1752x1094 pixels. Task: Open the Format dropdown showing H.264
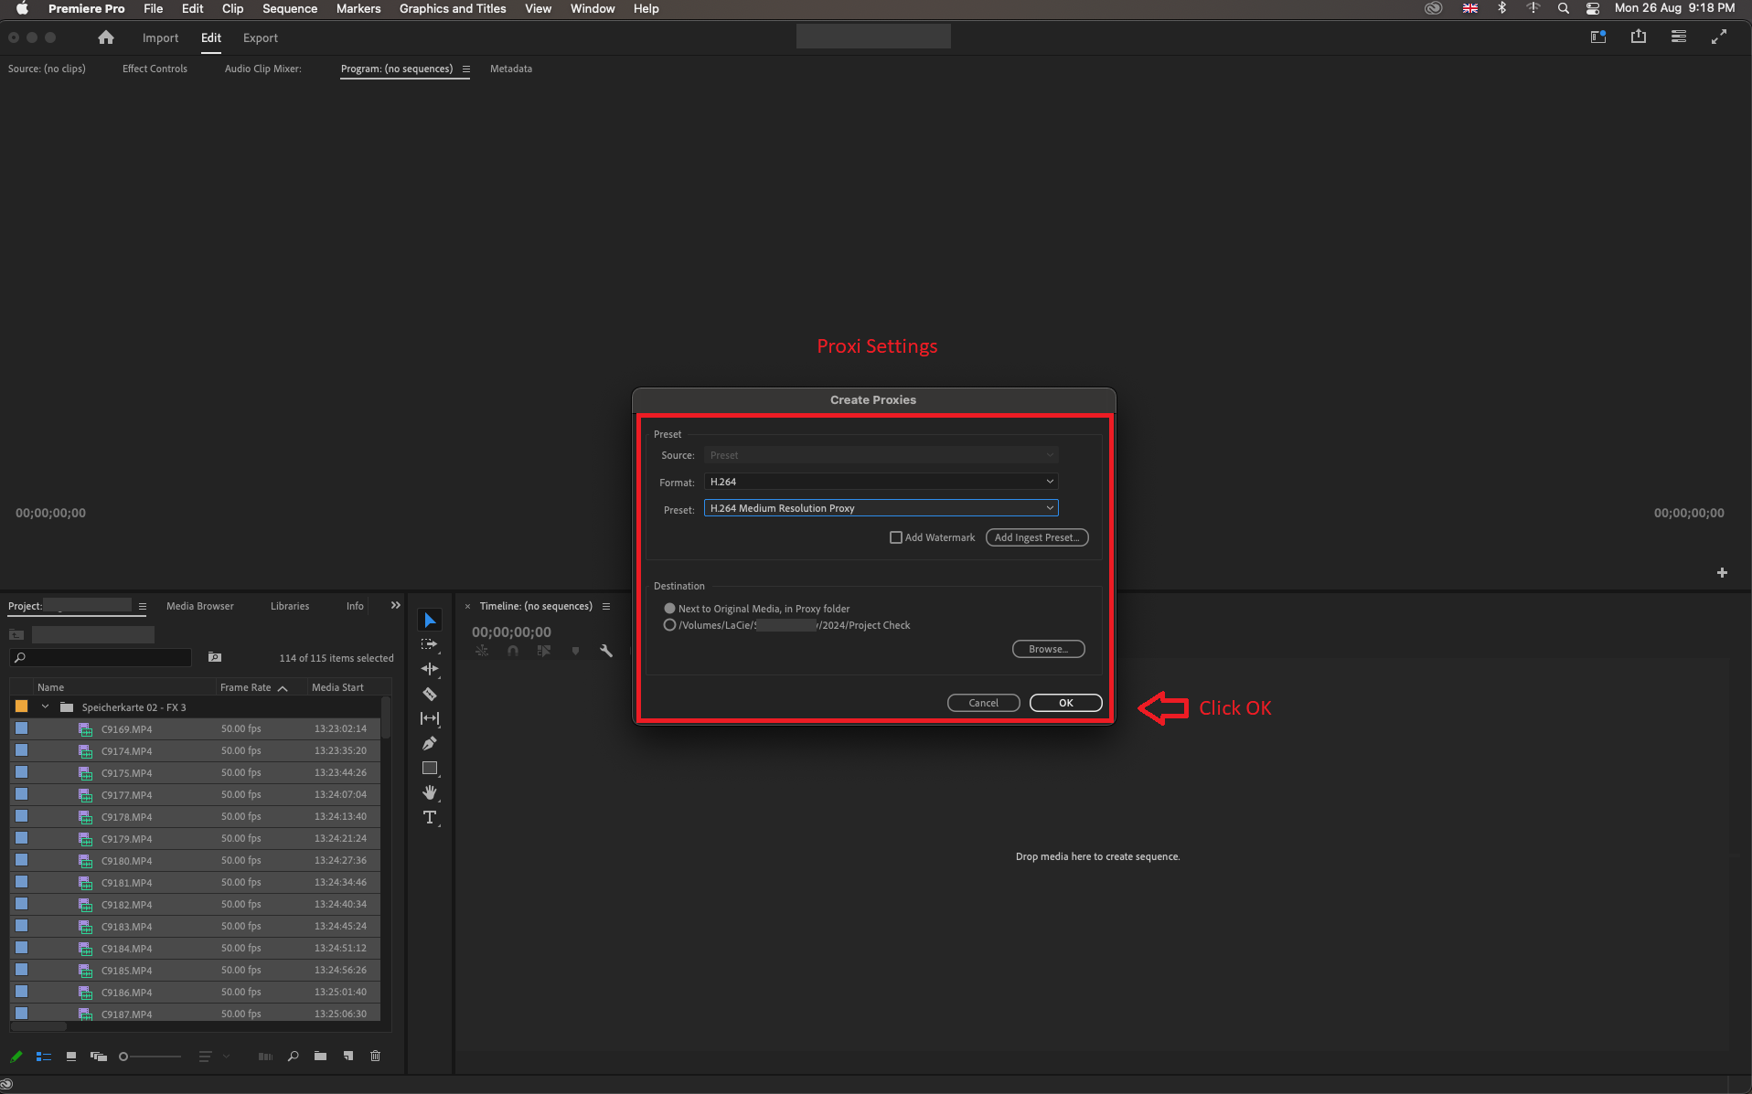click(881, 482)
